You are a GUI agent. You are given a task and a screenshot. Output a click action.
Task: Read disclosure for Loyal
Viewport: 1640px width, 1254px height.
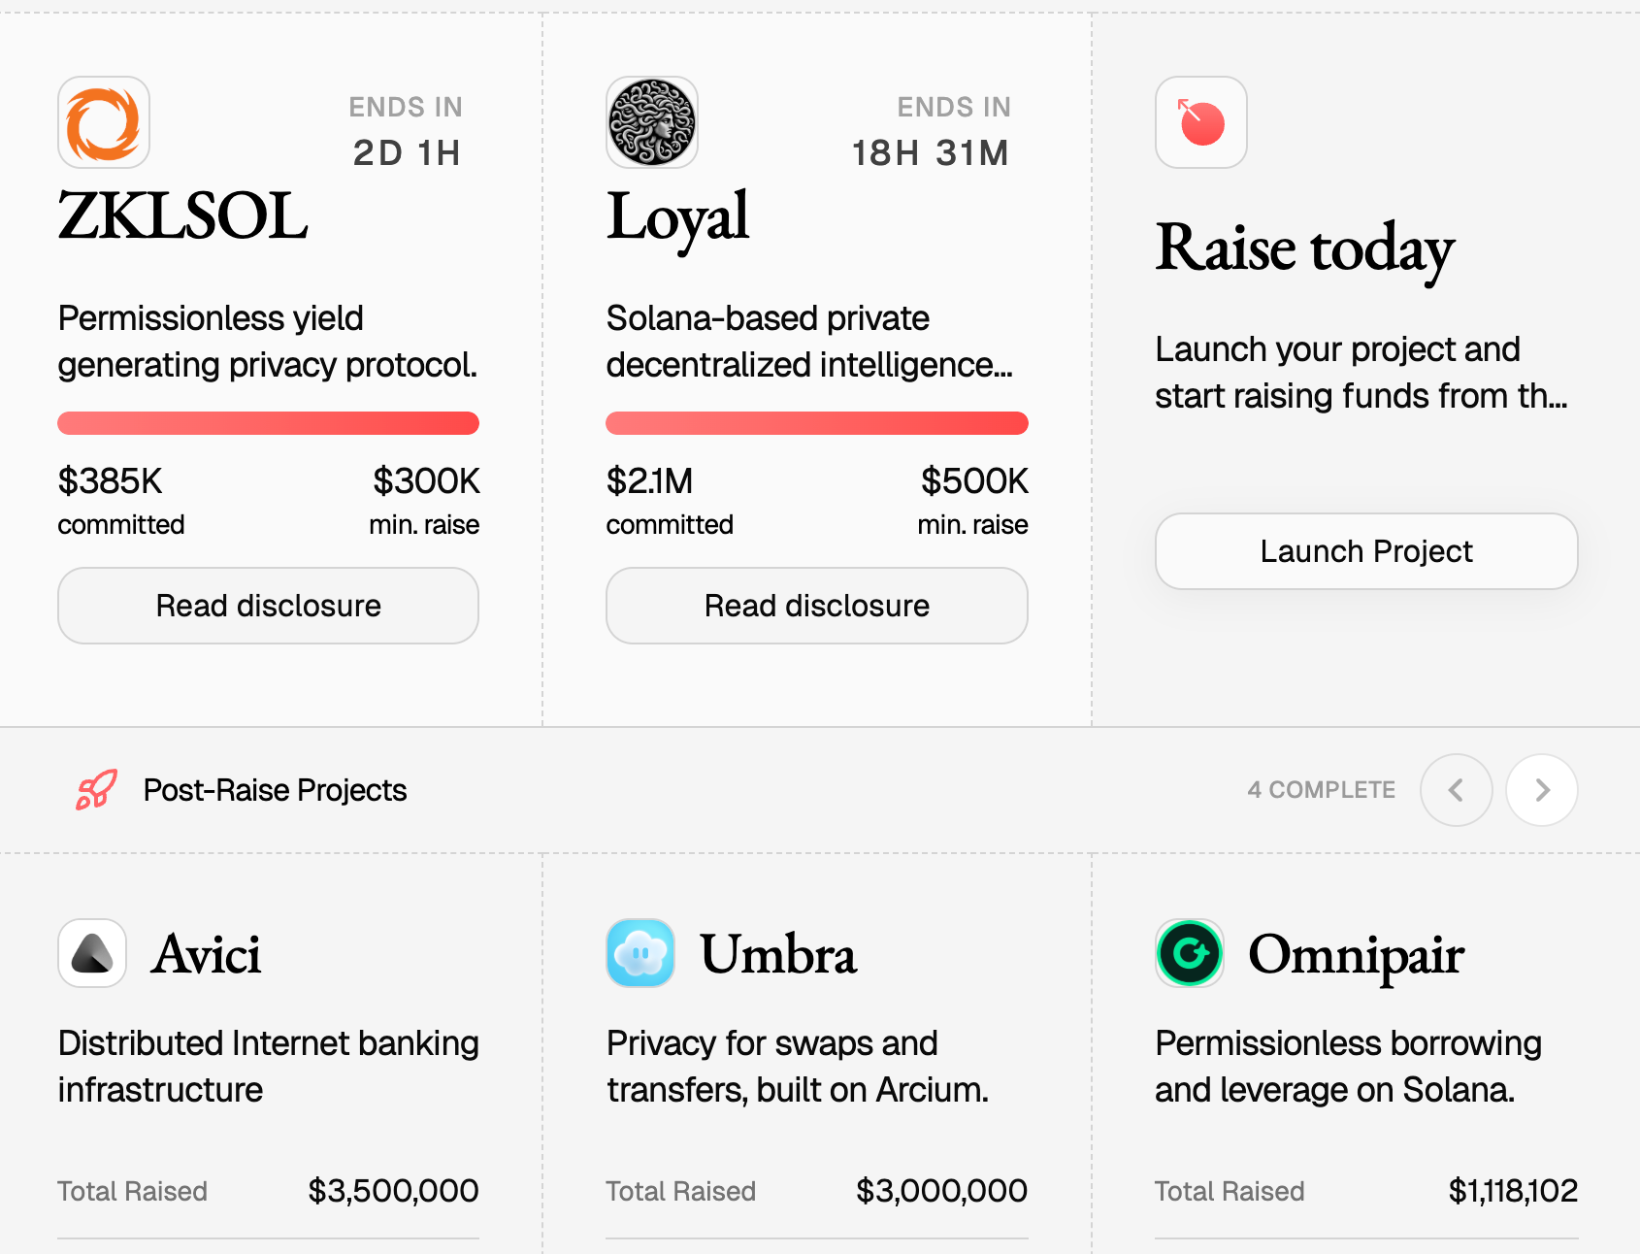click(x=816, y=606)
